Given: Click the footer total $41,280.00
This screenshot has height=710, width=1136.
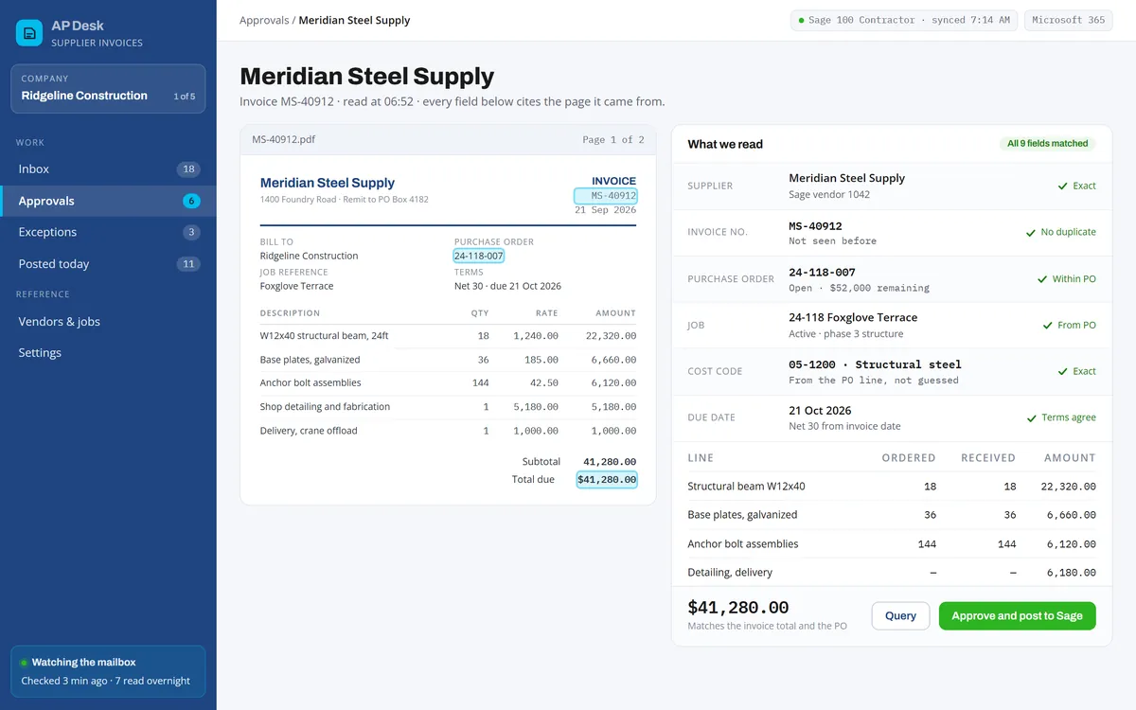Looking at the screenshot, I should tap(738, 608).
